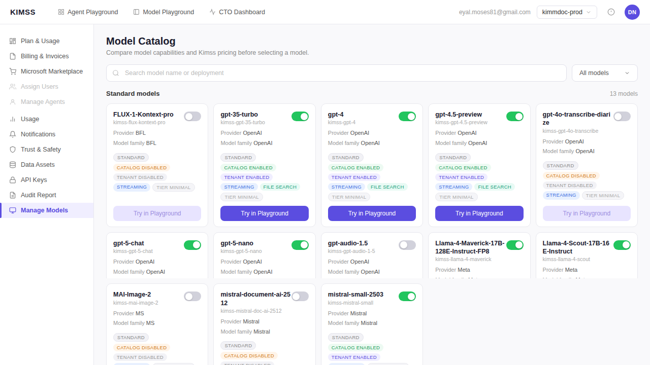Click the 13 models count label

tap(624, 94)
